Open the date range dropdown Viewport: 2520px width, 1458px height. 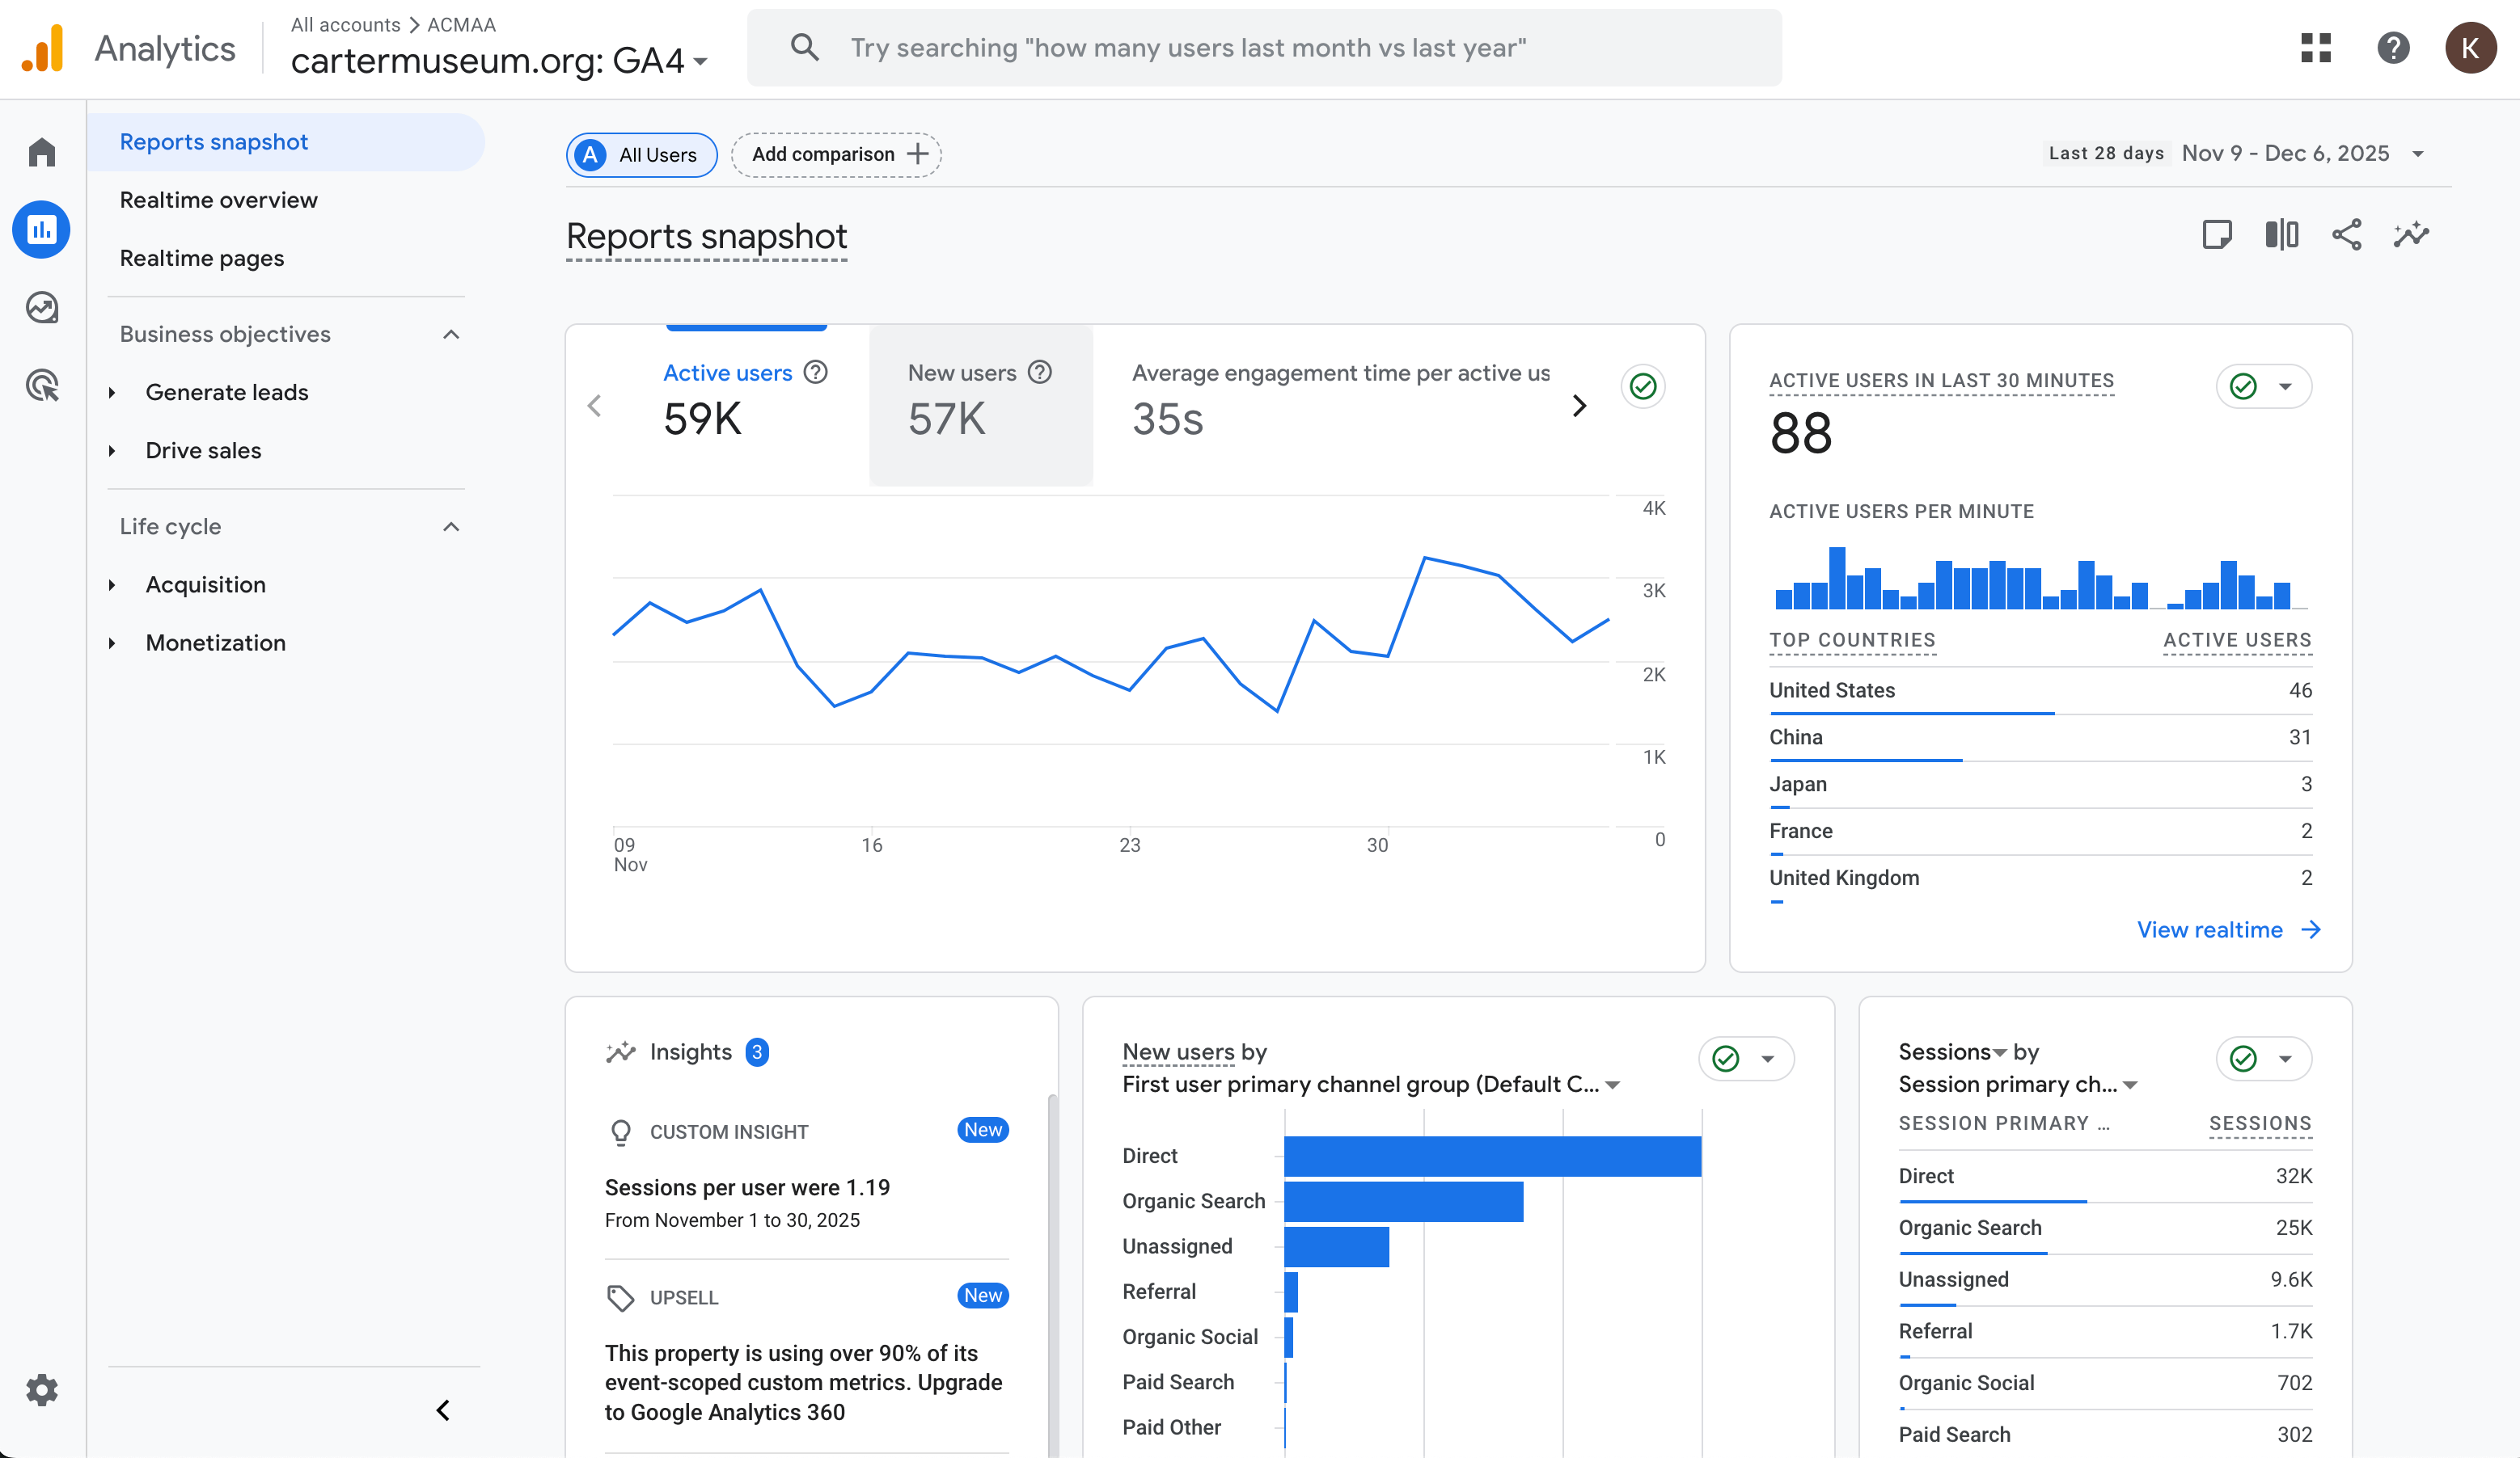[2417, 154]
